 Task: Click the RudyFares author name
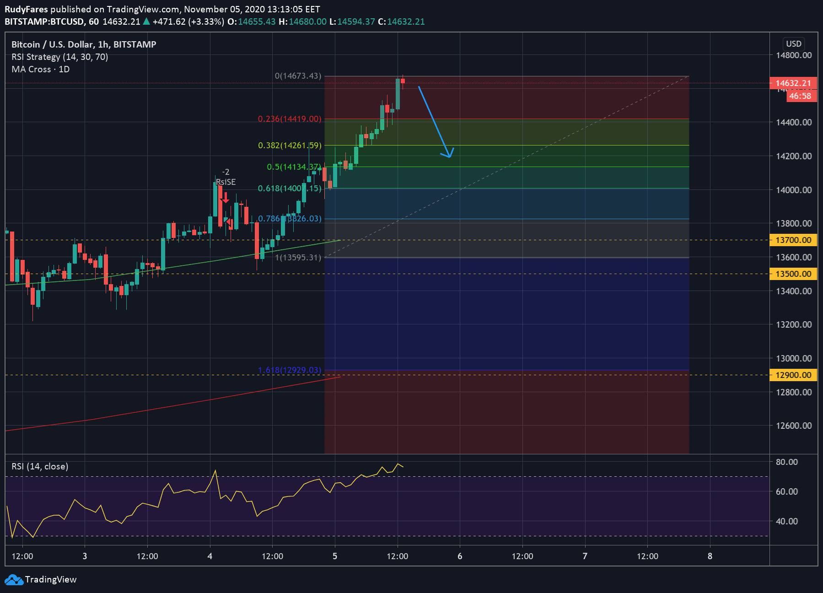tap(26, 9)
